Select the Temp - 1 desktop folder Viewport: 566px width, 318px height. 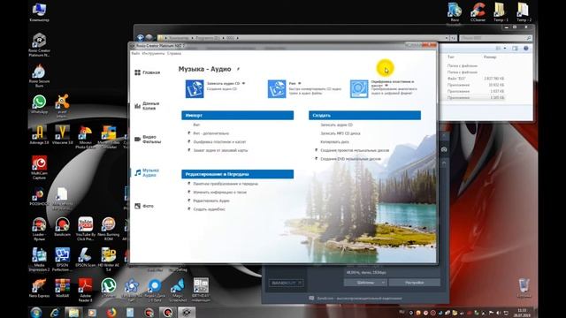(500, 11)
